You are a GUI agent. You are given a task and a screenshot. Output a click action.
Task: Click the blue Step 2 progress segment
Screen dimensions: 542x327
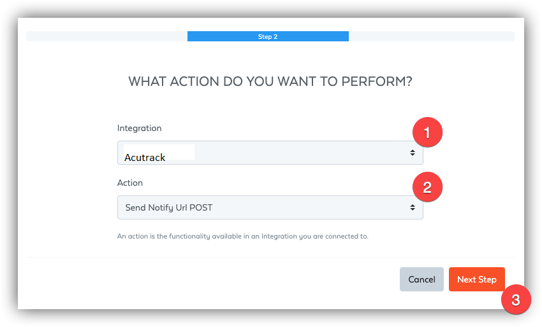pos(268,36)
